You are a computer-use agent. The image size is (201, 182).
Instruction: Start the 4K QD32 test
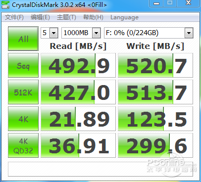coord(23,145)
